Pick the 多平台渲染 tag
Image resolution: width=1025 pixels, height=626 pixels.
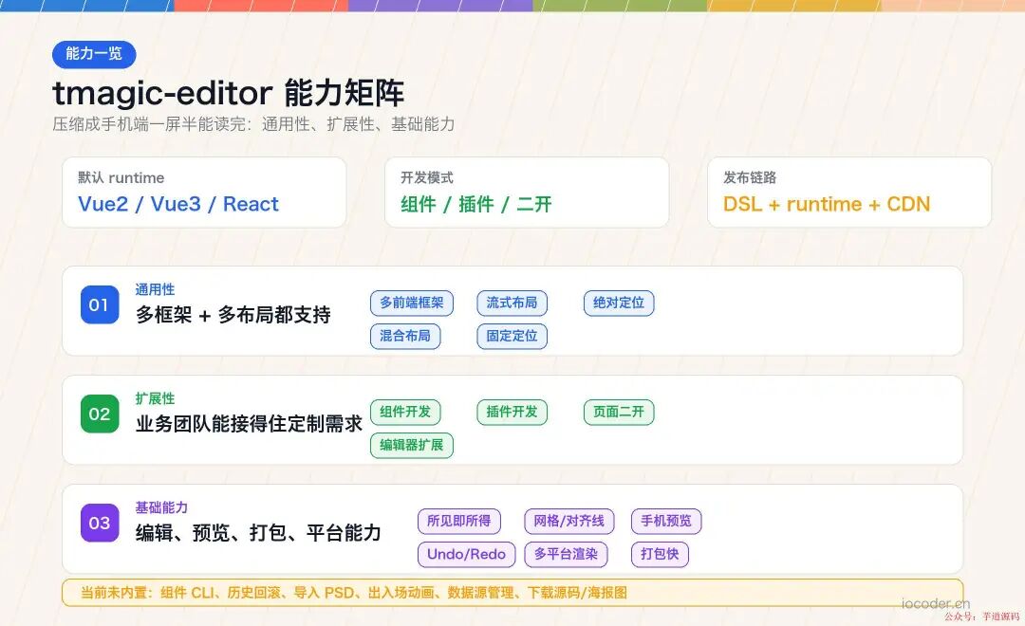pos(566,554)
